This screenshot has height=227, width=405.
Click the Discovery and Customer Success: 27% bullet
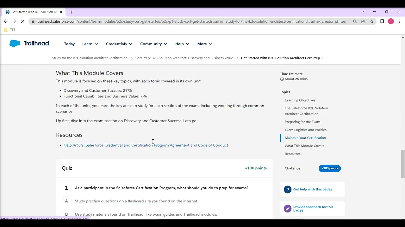98,90
